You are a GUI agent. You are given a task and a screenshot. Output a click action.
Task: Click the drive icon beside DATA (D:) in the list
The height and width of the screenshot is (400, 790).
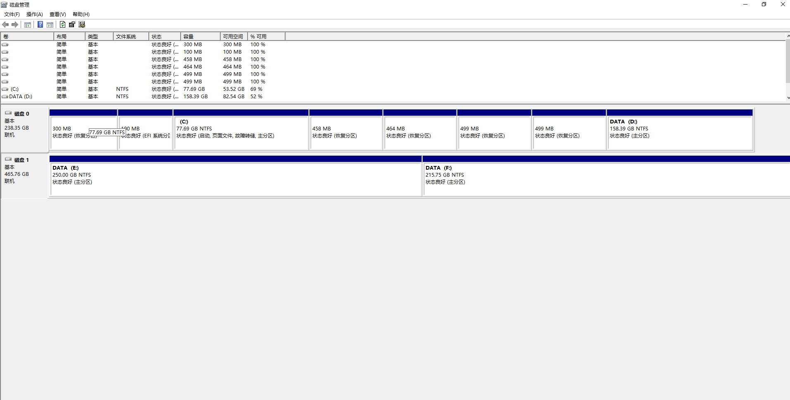(5, 97)
